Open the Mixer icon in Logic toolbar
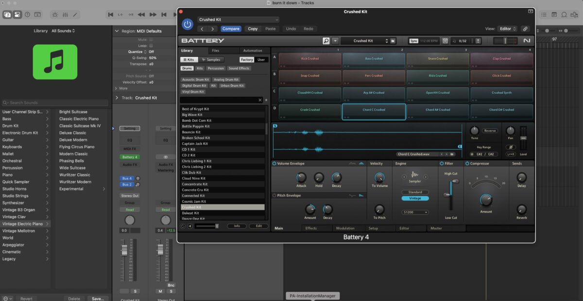The height and width of the screenshot is (301, 583). click(66, 15)
